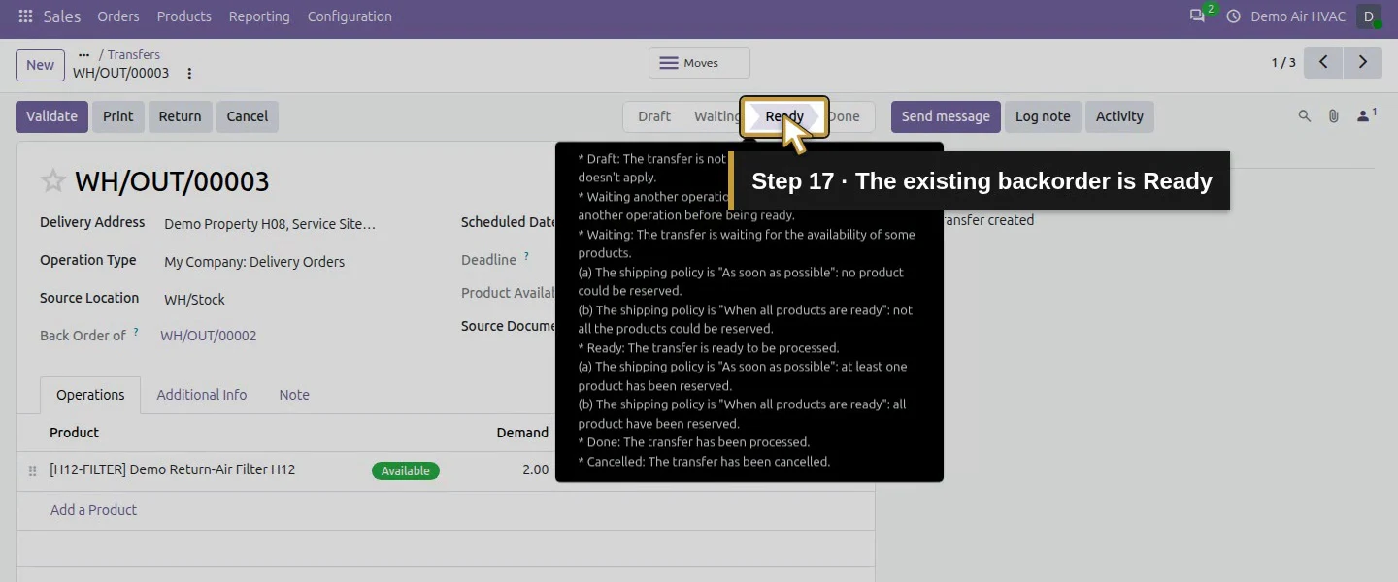Open the conversations messages icon

tap(1197, 16)
